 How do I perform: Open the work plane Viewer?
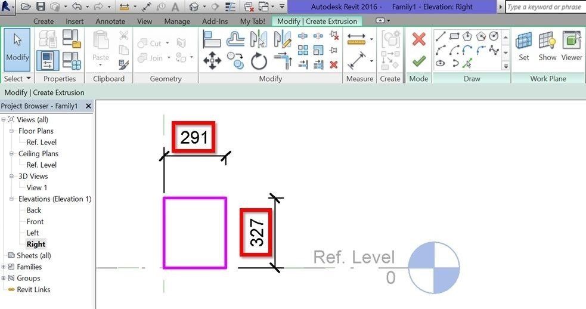pyautogui.click(x=572, y=47)
